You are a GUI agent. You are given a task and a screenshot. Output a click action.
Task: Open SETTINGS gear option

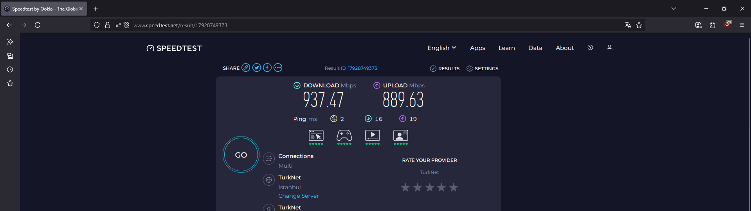point(482,69)
